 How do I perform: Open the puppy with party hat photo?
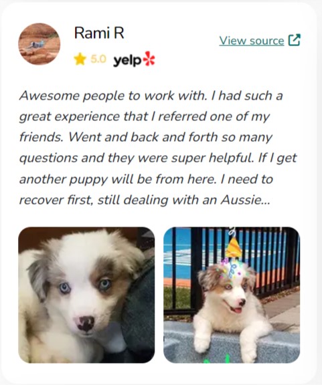[x=232, y=295]
